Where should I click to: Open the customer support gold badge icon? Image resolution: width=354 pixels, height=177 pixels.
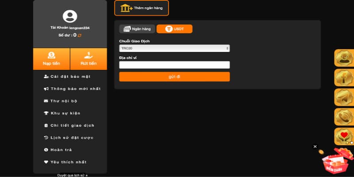click(x=344, y=58)
